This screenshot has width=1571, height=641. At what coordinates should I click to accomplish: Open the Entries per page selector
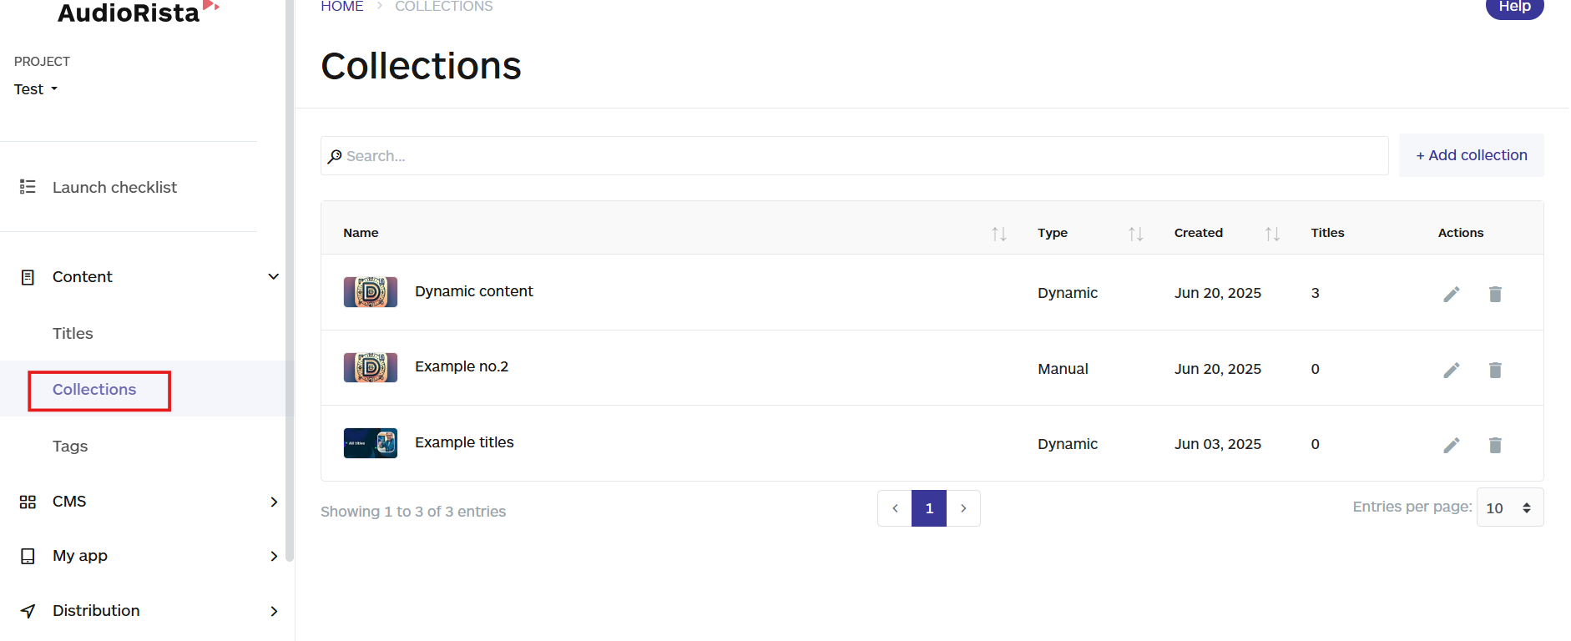coord(1510,507)
